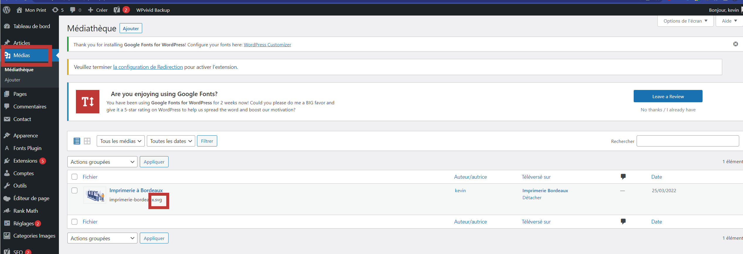Open Pages menu icon
This screenshot has width=743, height=254.
click(7, 94)
